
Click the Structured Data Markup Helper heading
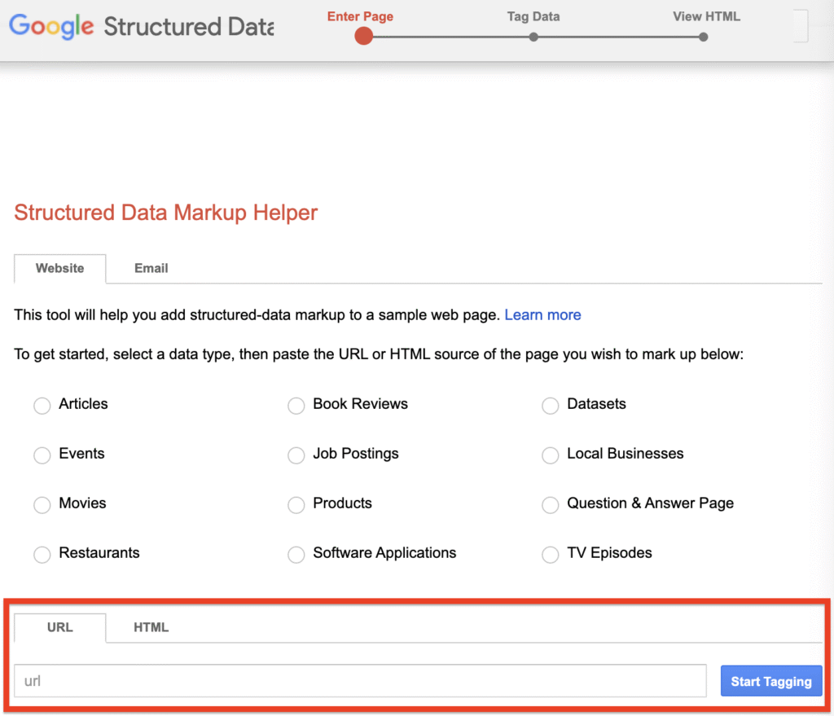[166, 213]
